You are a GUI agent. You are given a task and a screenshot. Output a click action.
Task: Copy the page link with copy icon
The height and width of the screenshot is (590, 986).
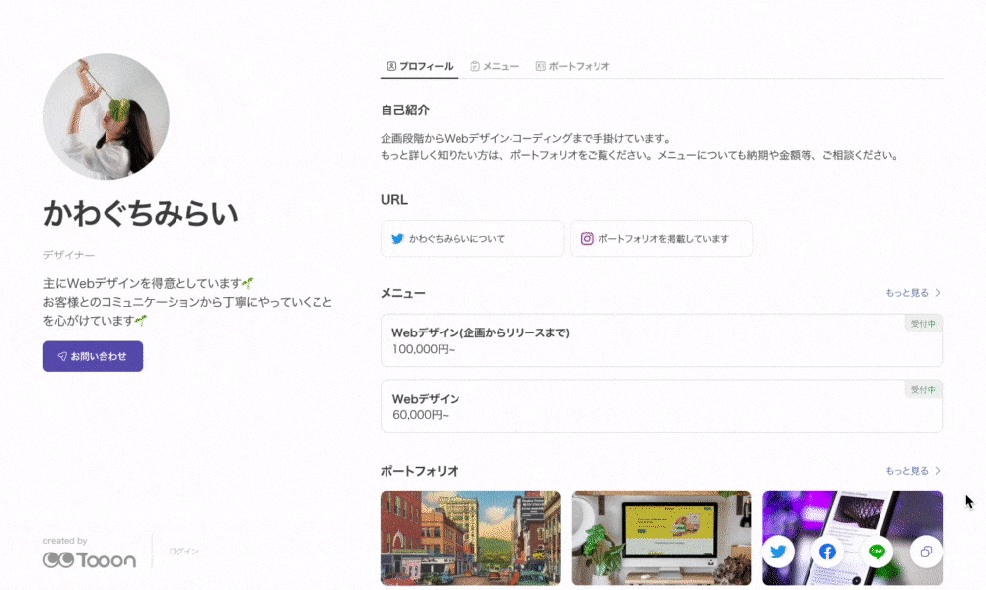pos(926,552)
